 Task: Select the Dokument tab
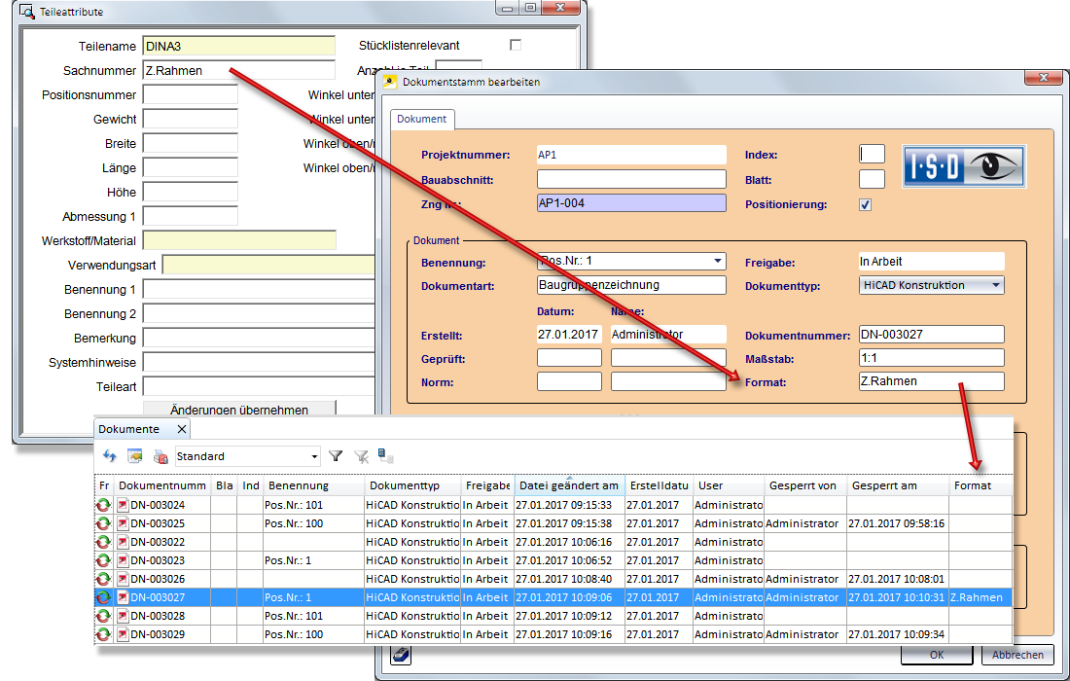(x=422, y=119)
